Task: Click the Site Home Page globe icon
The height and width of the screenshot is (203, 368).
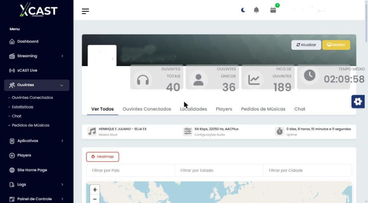Action: coord(12,170)
